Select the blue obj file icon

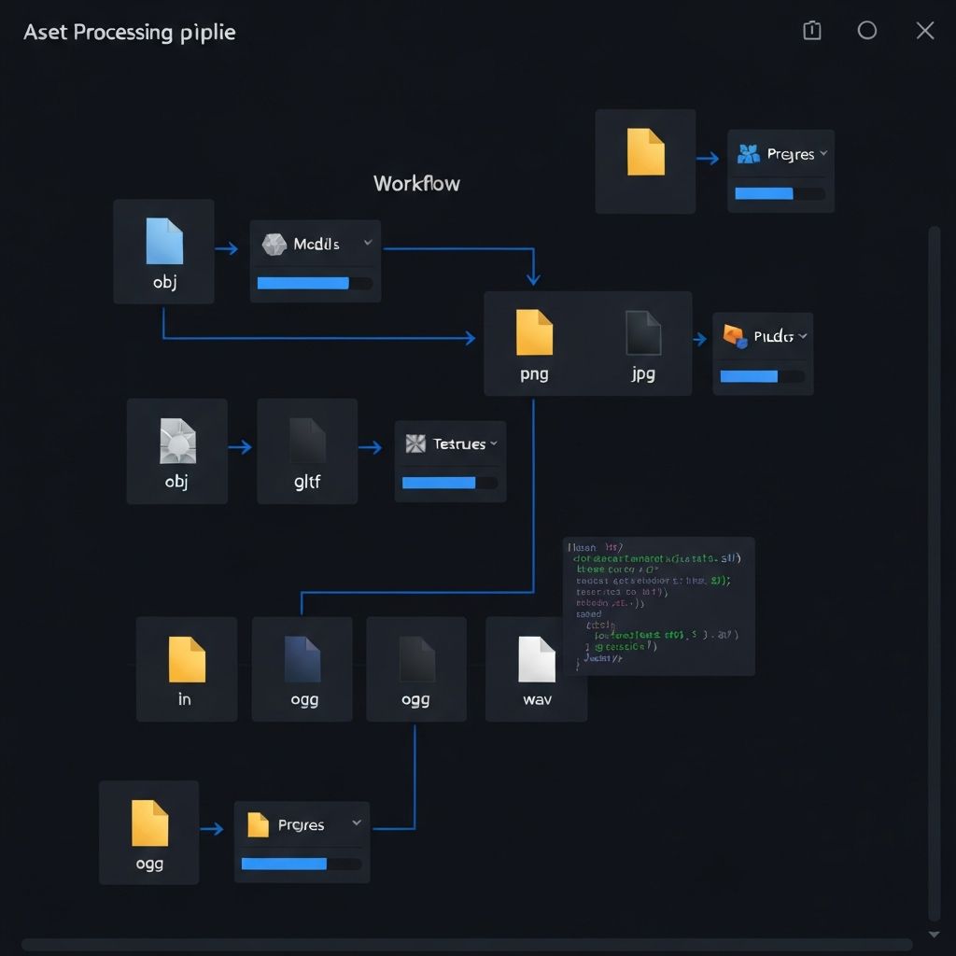coord(164,241)
